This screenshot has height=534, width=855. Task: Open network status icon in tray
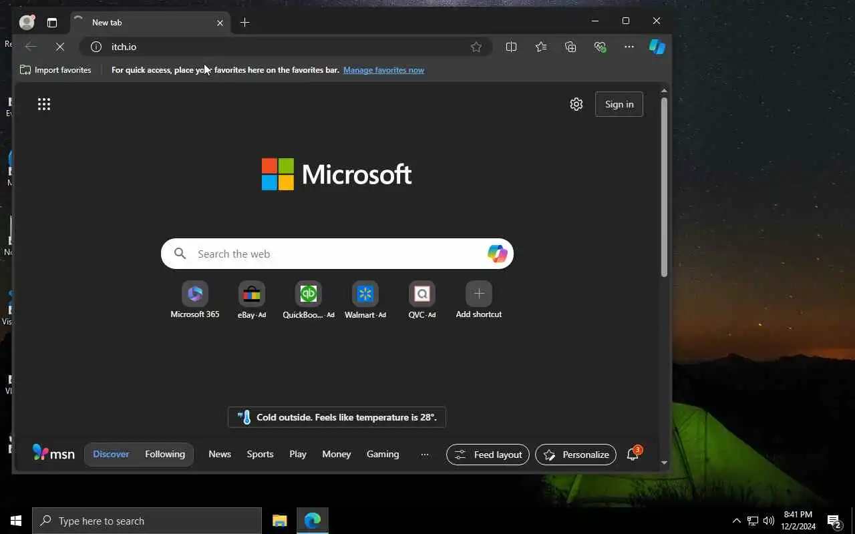tap(753, 521)
